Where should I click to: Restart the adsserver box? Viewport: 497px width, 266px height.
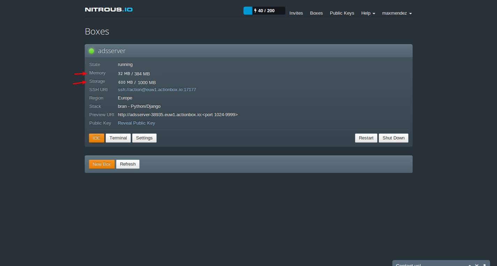pyautogui.click(x=366, y=138)
